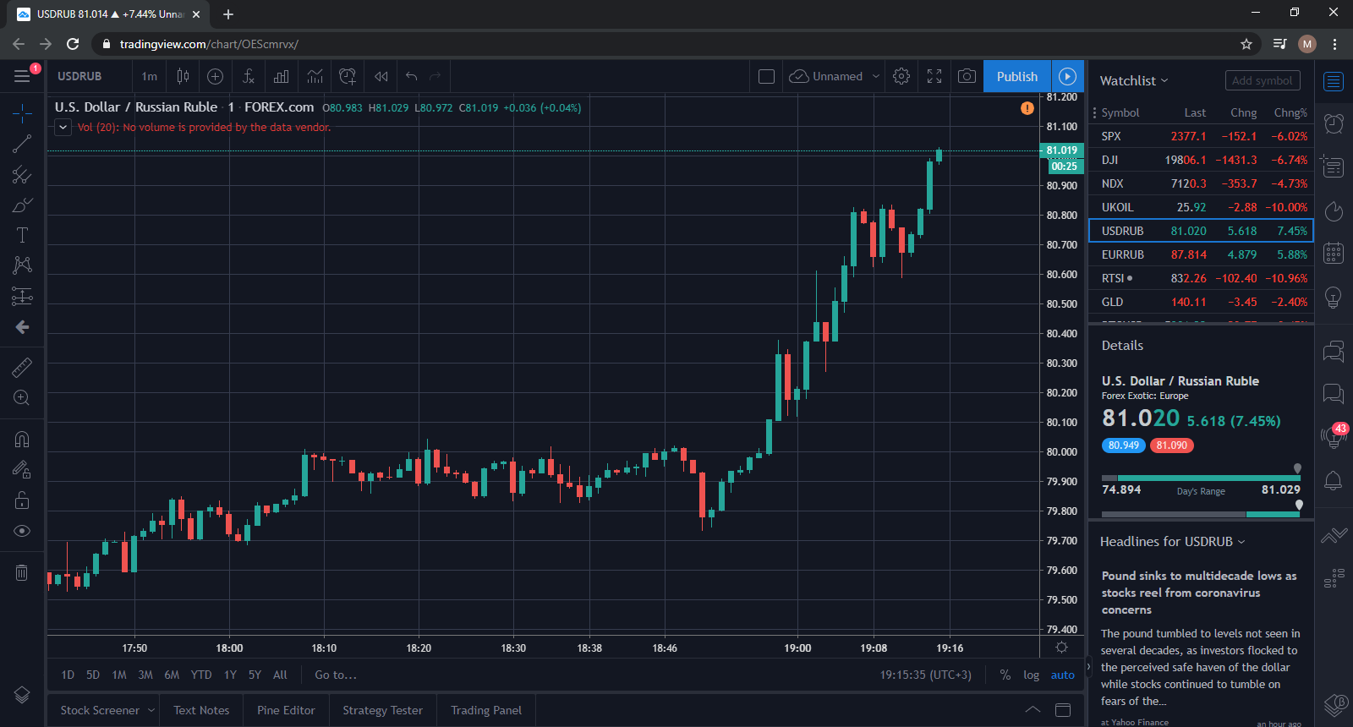Open the Trading Panel tab
Screen dimensions: 1353x727
coord(486,710)
